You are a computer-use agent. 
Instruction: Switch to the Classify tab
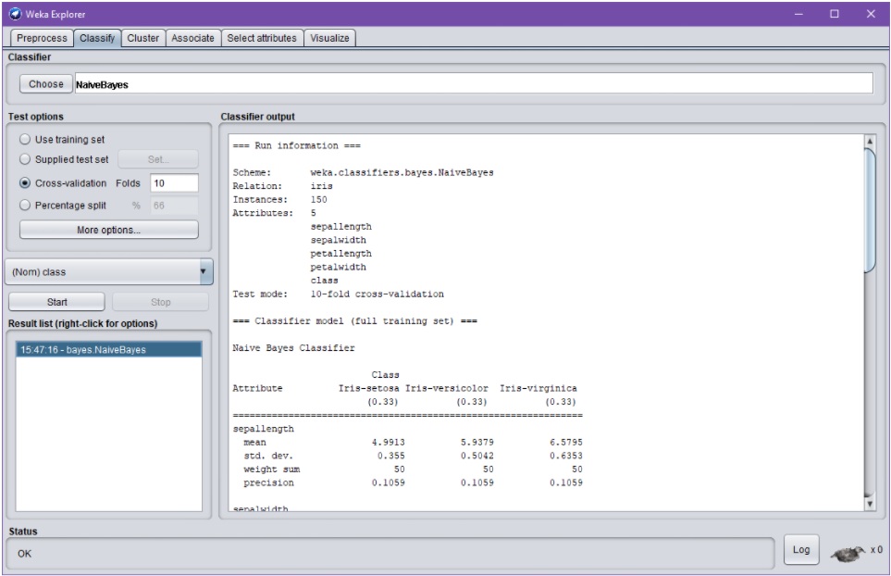point(97,38)
